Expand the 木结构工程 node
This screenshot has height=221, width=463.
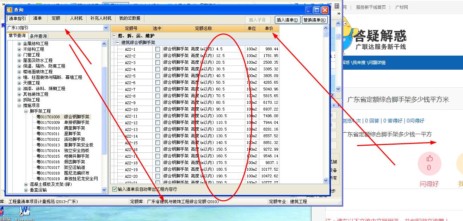20,49
